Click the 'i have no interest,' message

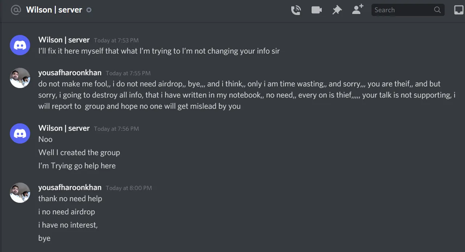pos(68,225)
